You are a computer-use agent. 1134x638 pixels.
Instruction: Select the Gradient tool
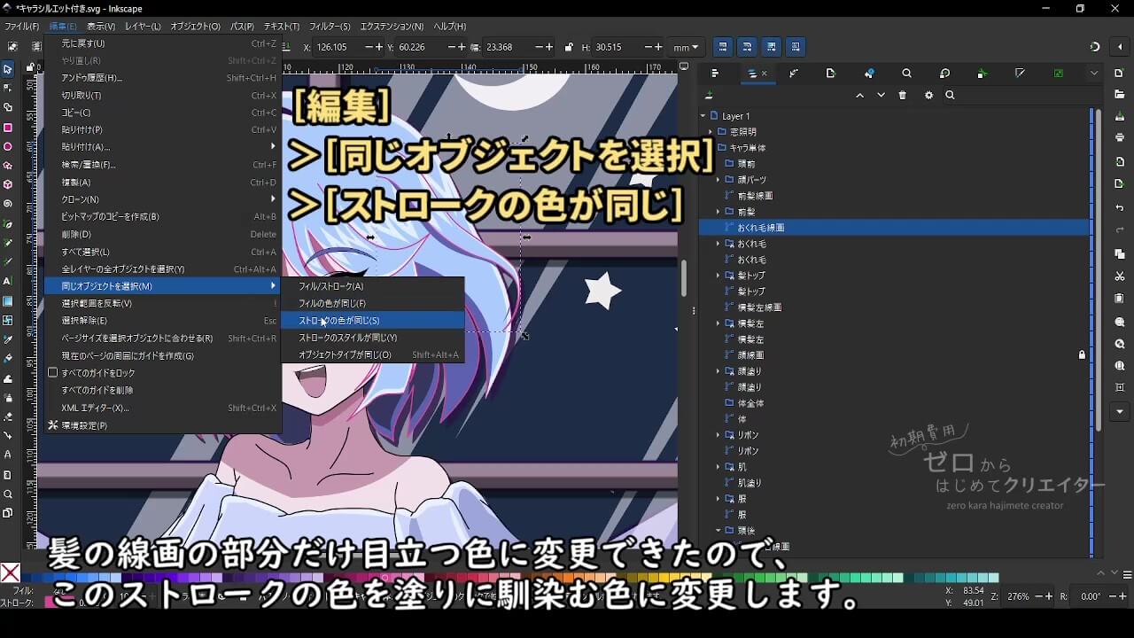click(x=8, y=300)
